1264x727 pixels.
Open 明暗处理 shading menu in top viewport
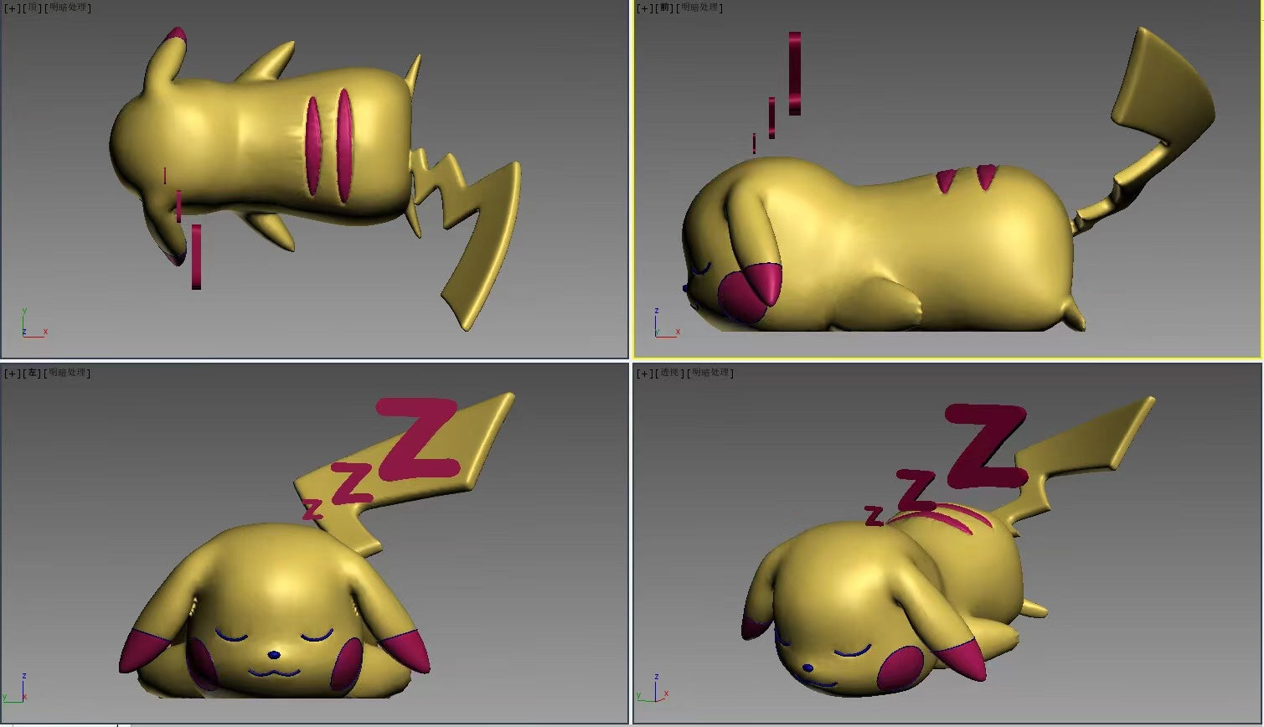click(x=70, y=8)
